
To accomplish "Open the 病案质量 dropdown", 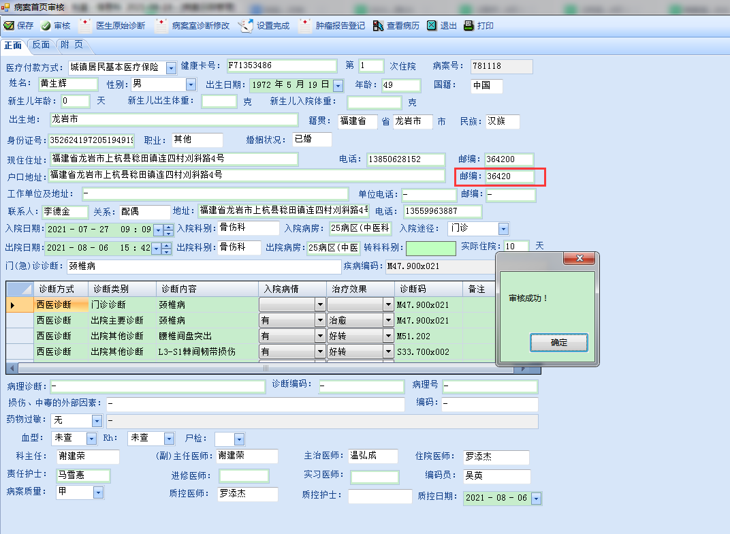I will point(98,492).
